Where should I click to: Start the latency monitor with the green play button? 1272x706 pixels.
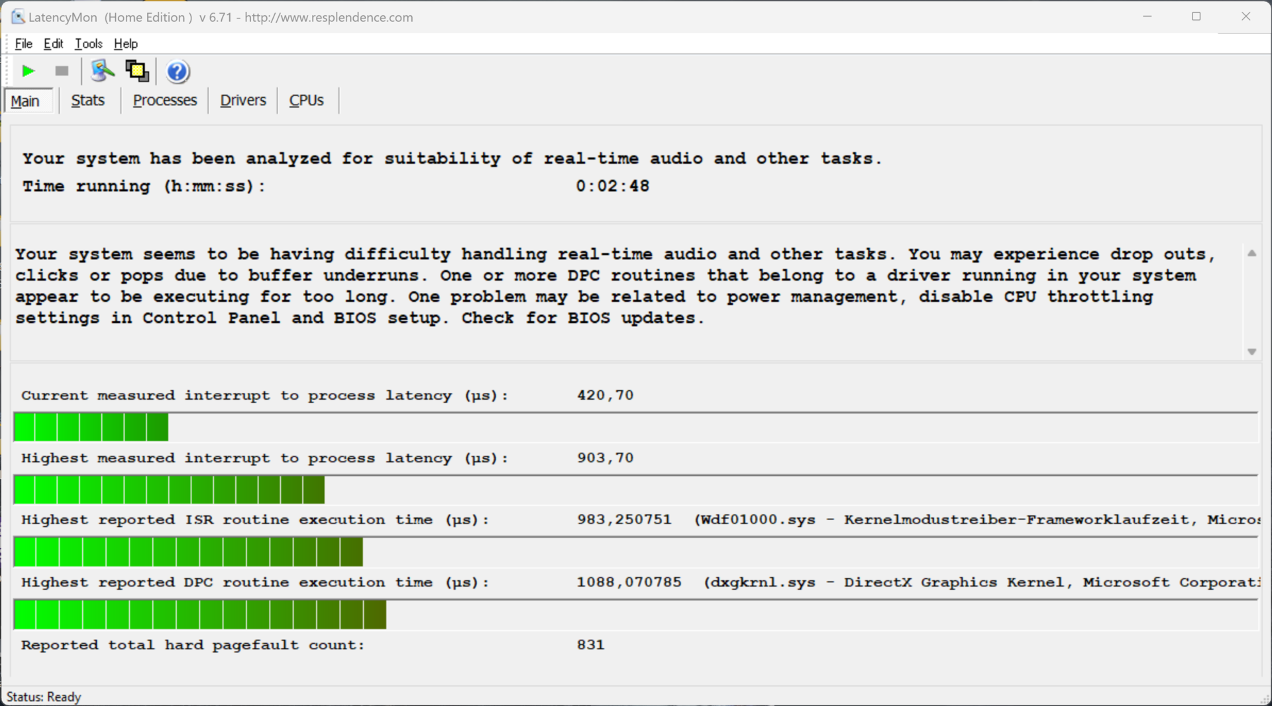pos(28,71)
